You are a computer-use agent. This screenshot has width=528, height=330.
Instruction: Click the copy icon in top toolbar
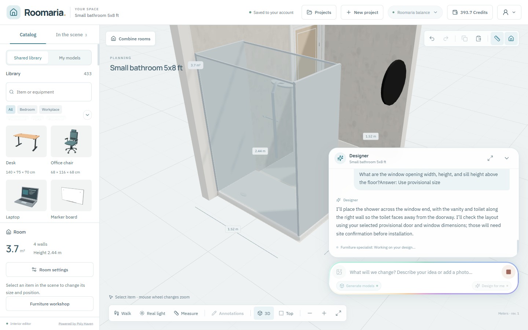coord(465,38)
